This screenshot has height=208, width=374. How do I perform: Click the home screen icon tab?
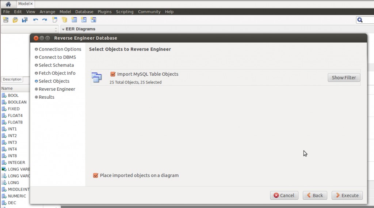point(8,4)
